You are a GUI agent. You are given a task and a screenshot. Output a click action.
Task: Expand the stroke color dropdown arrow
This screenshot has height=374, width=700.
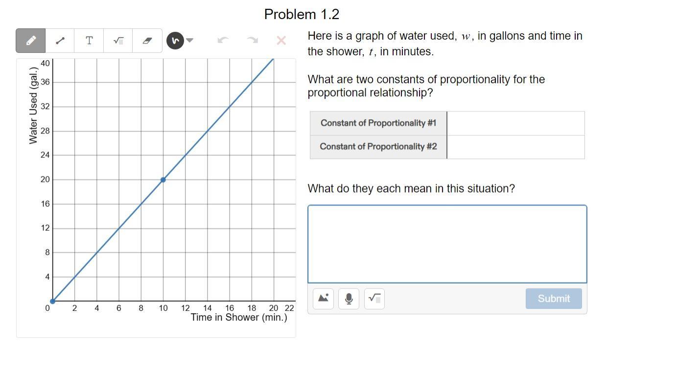click(x=190, y=41)
